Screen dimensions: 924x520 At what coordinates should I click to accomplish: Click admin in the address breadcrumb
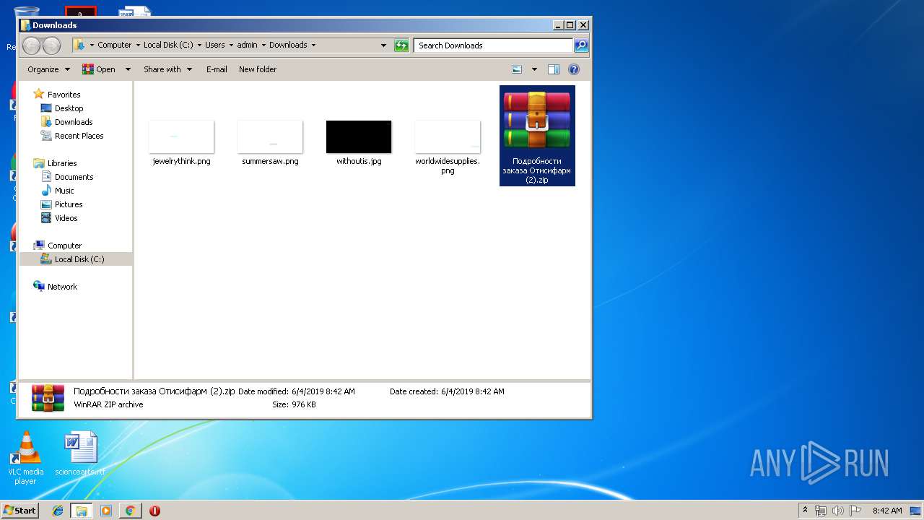(248, 45)
